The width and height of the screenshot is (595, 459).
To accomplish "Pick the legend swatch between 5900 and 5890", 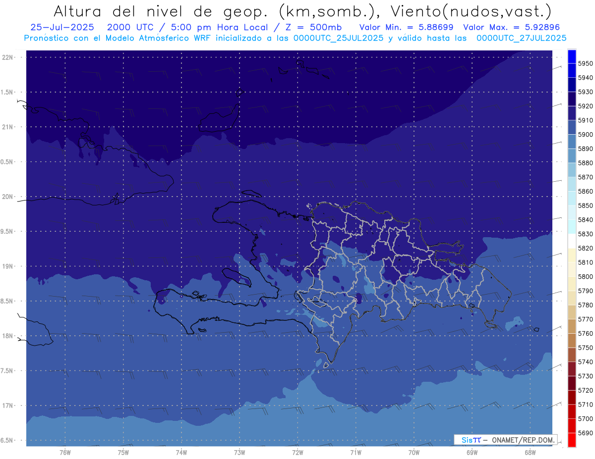I will tap(572, 141).
